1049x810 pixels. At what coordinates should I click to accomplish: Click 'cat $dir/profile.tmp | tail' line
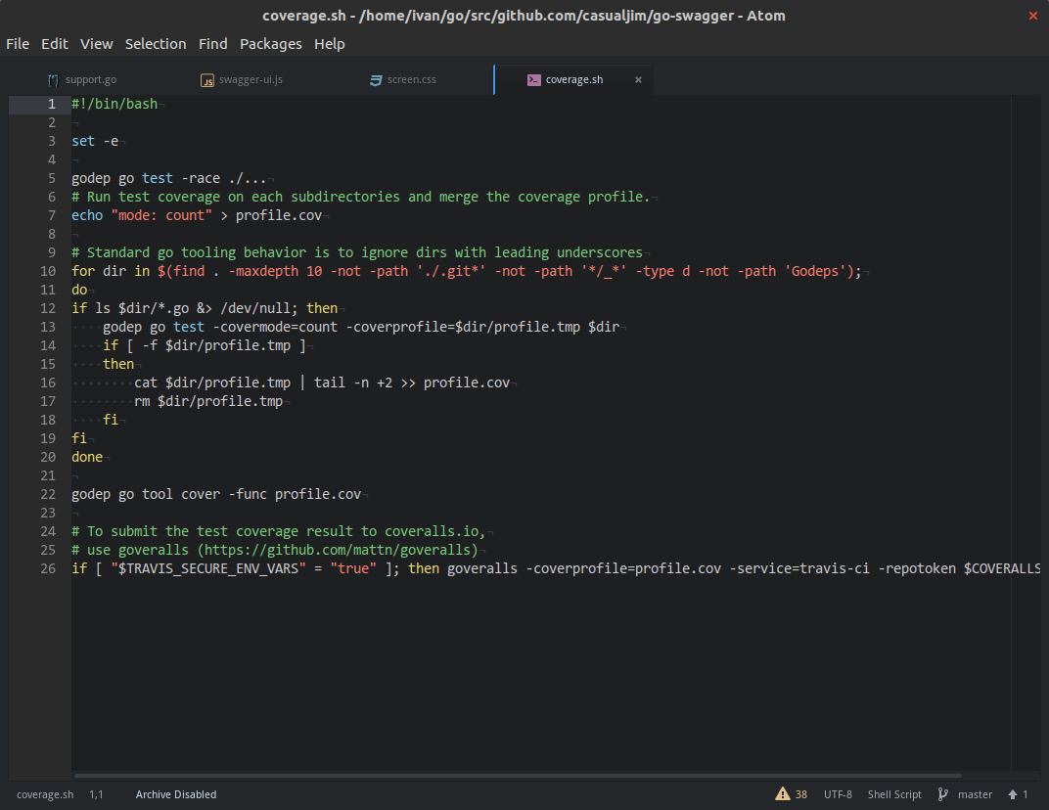[322, 382]
